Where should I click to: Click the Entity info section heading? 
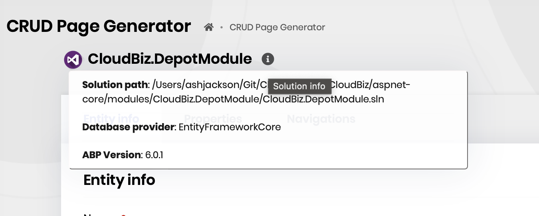[x=119, y=180]
